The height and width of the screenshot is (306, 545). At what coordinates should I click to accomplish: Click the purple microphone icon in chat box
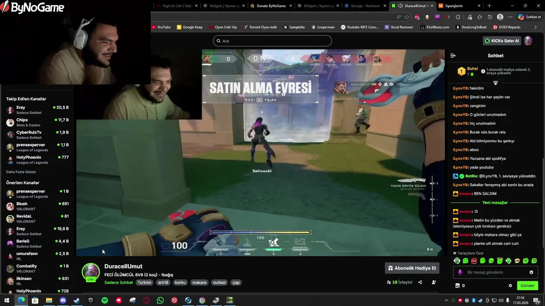pos(460,272)
